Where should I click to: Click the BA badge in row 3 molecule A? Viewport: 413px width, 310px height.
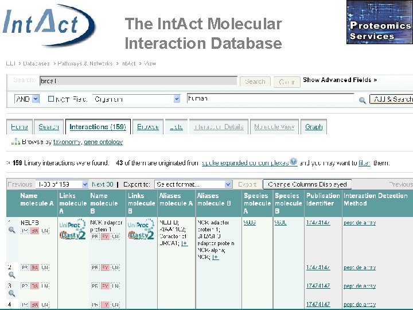point(34,286)
